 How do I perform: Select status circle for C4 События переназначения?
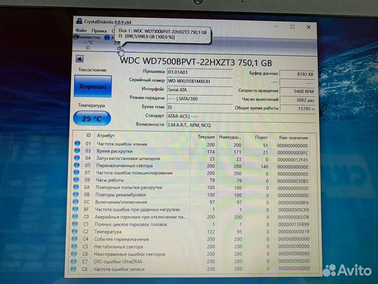pos(75,239)
